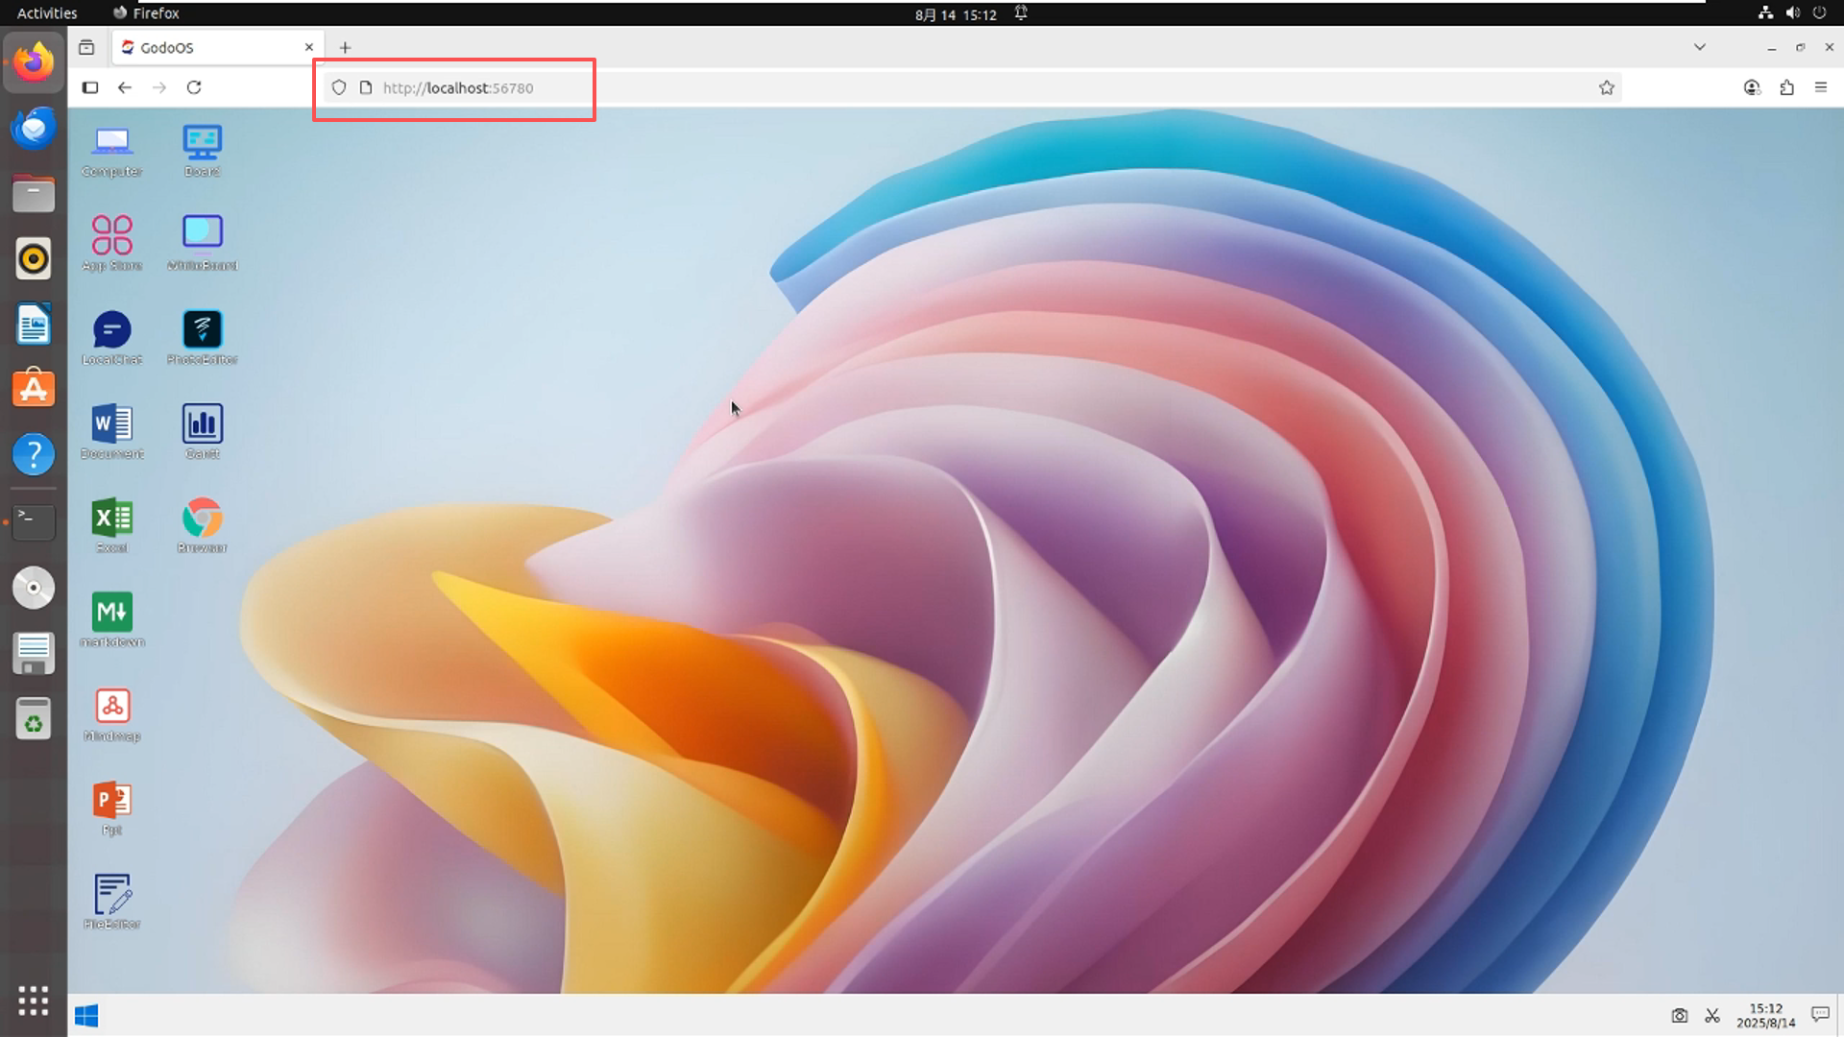
Task: Launch LocalChat from the desktop
Action: click(112, 338)
